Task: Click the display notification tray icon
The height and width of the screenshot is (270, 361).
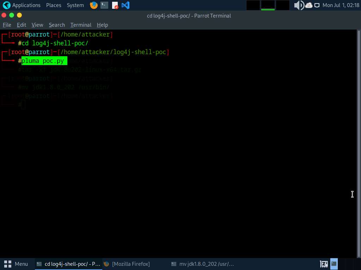Action: pos(317,5)
